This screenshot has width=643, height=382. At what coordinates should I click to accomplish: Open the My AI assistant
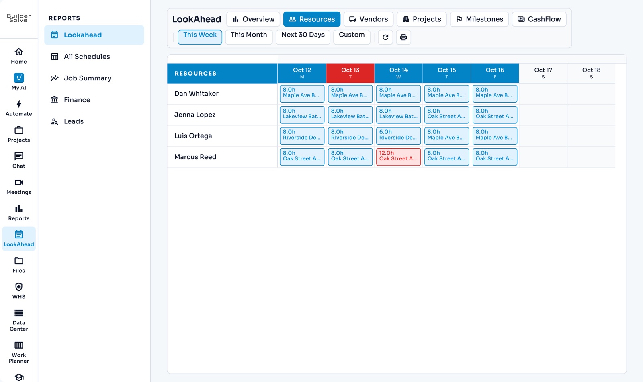coord(19,82)
